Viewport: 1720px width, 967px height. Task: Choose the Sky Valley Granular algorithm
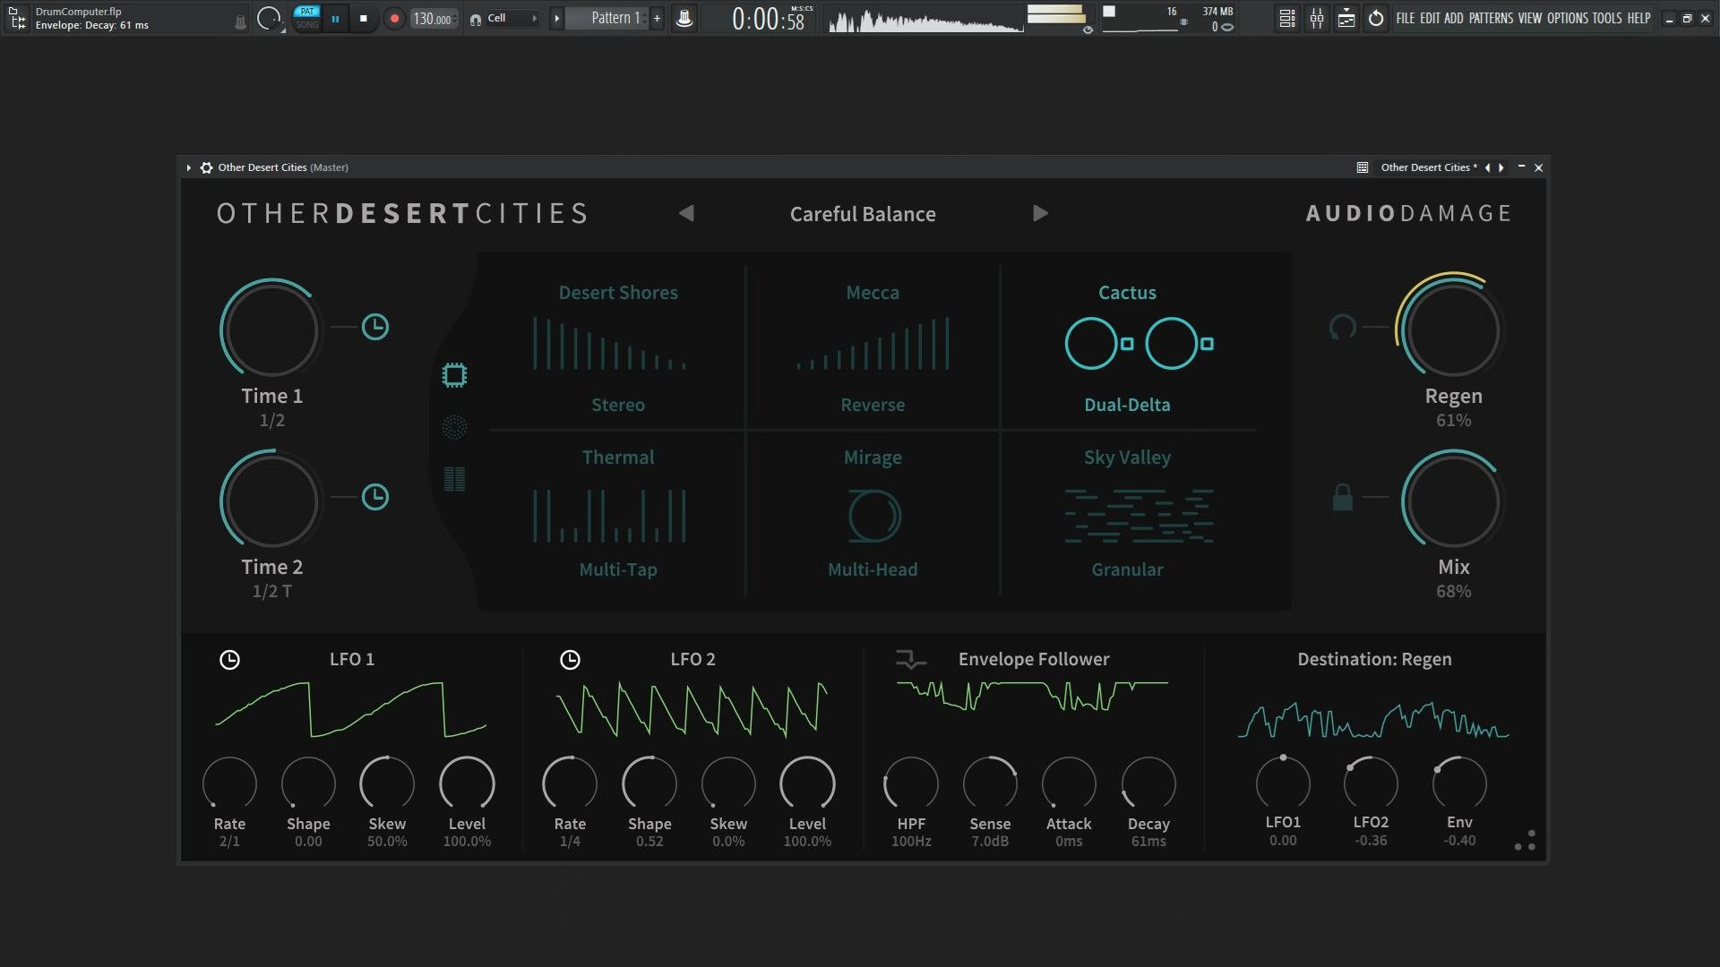(x=1127, y=513)
